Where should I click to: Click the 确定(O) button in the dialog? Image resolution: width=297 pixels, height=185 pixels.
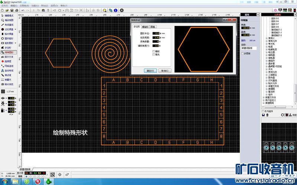point(150,70)
